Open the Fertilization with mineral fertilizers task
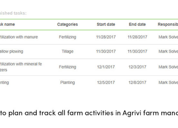Image resolution: width=178 pixels, height=128 pixels. click(x=21, y=67)
